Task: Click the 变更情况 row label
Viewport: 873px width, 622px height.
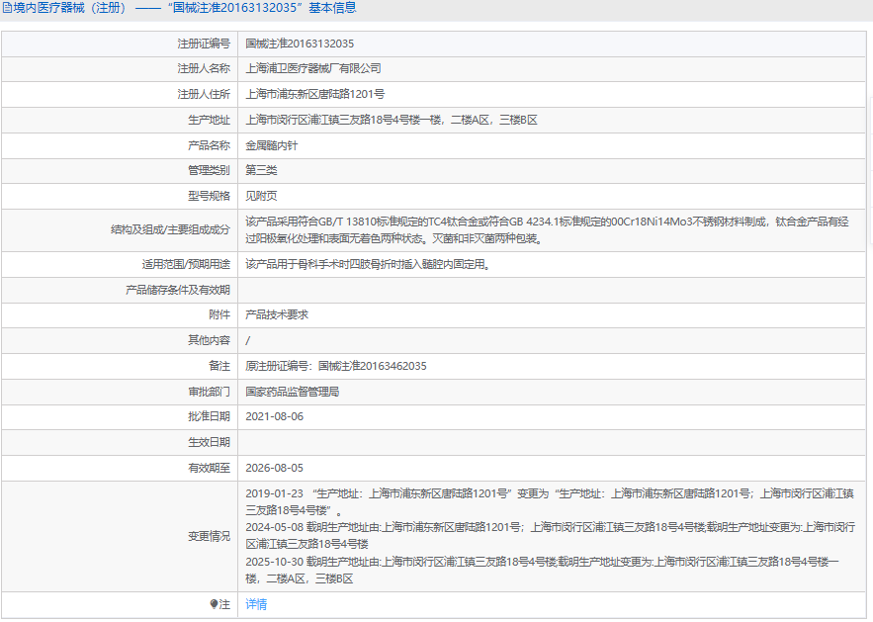Action: 209,536
